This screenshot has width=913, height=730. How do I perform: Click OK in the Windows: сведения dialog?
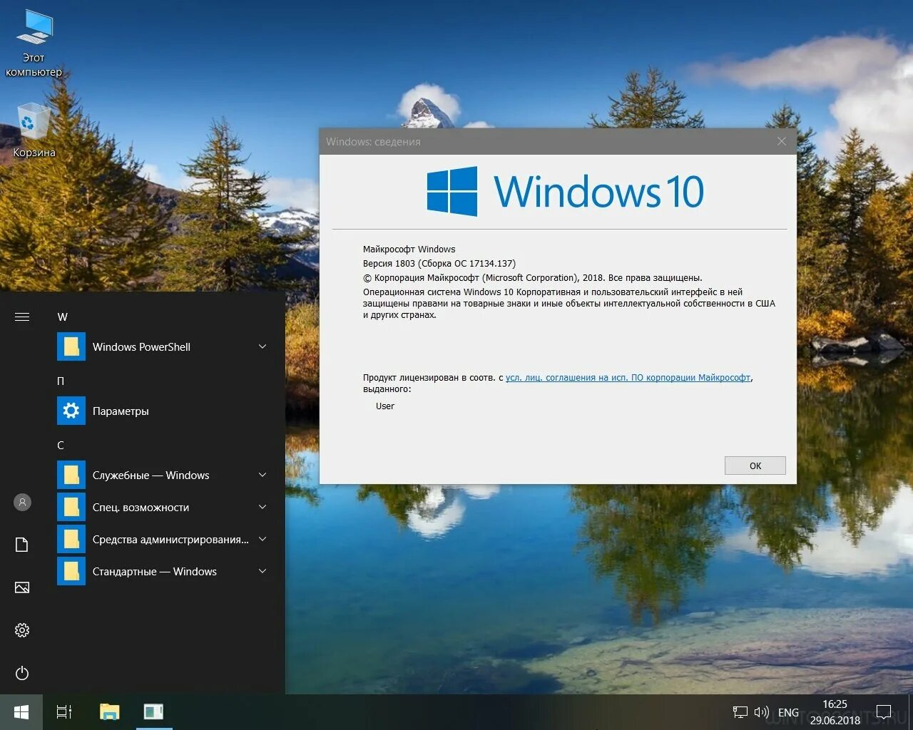(755, 466)
